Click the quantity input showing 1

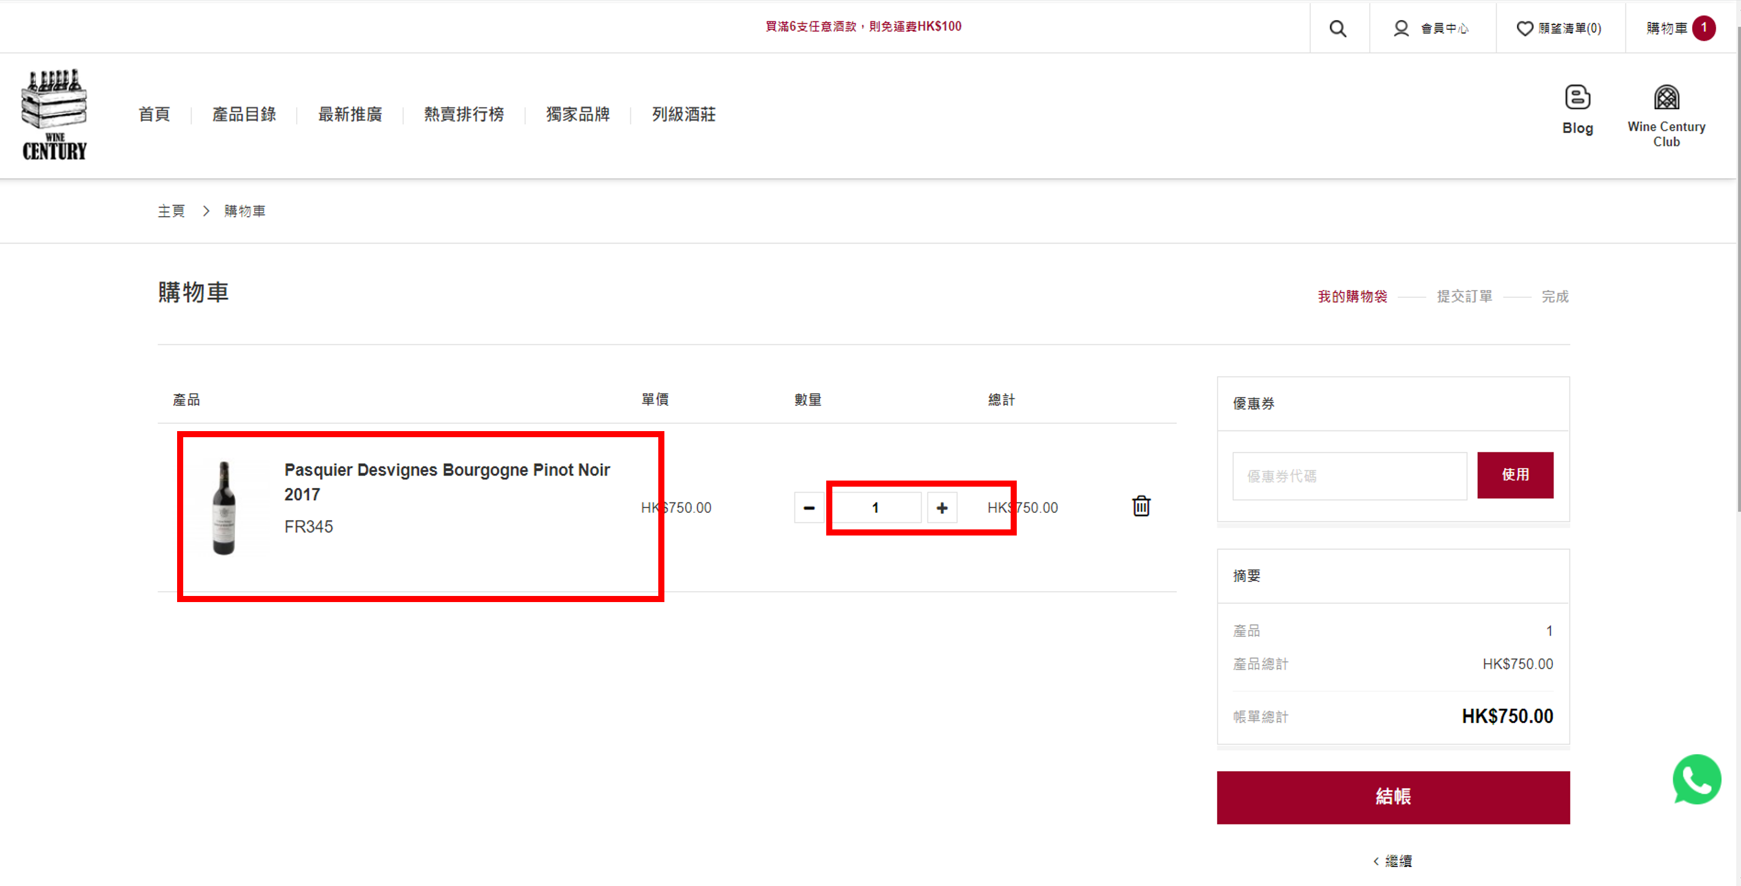pyautogui.click(x=875, y=507)
